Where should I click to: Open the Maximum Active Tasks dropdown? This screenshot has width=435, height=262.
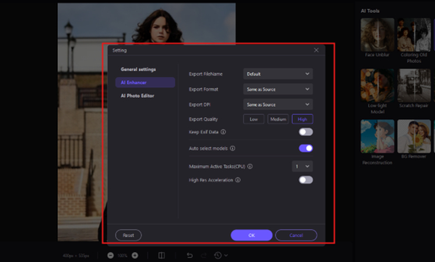tap(303, 166)
